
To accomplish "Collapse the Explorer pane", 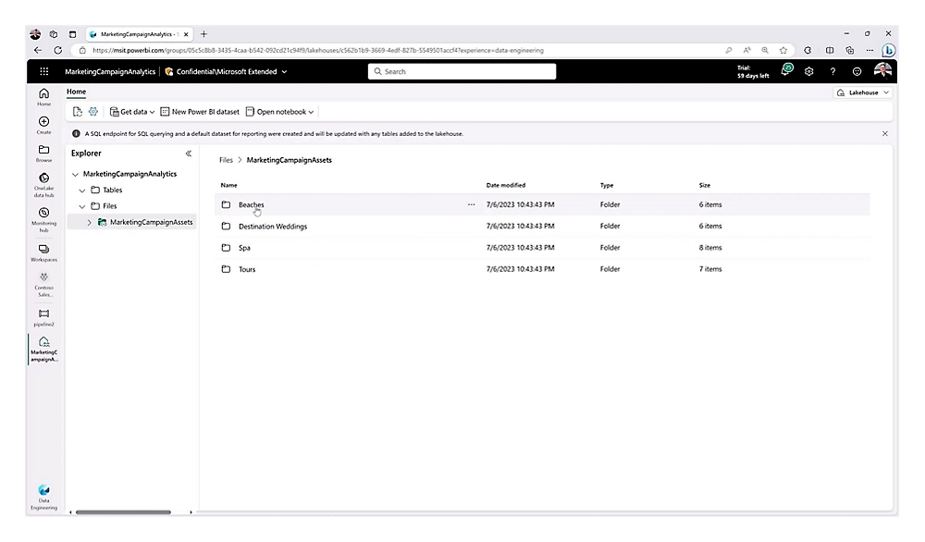I will (x=188, y=154).
